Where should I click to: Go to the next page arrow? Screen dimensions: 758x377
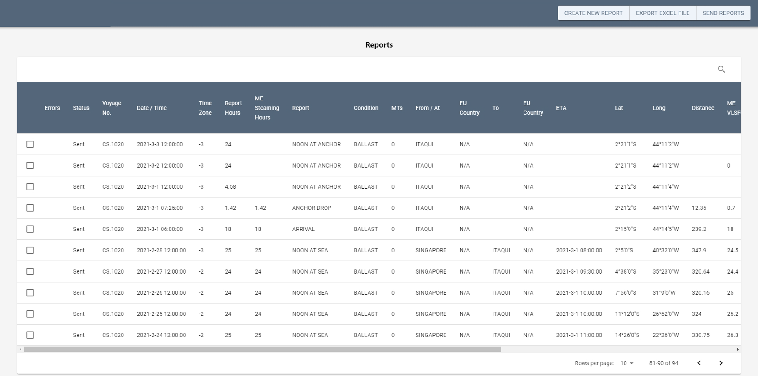(721, 363)
